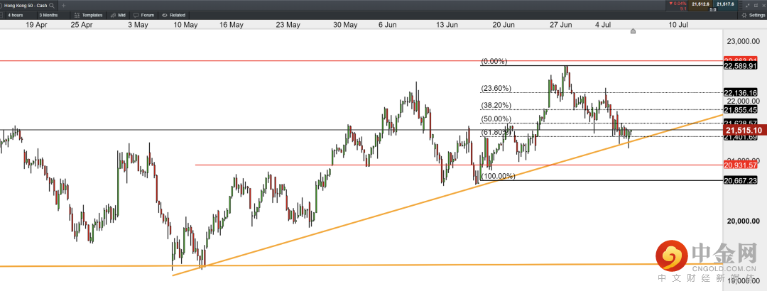Click the 22,589.91 price label
Viewport: 767px width, 291px height.
[740, 66]
